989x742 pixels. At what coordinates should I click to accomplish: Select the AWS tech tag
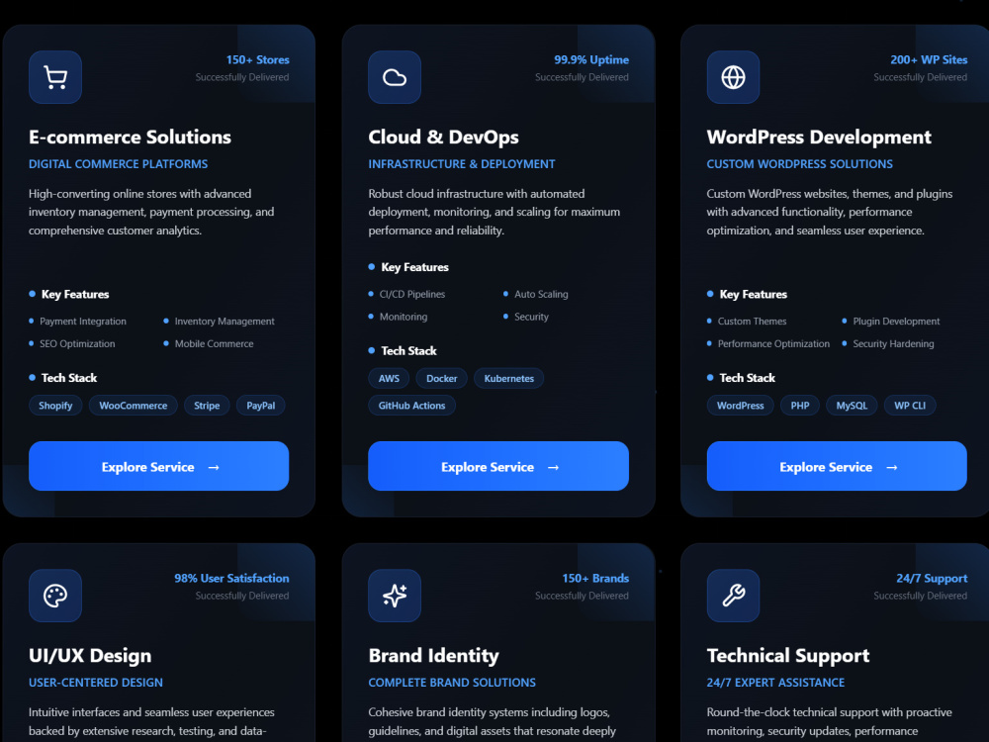pyautogui.click(x=389, y=379)
